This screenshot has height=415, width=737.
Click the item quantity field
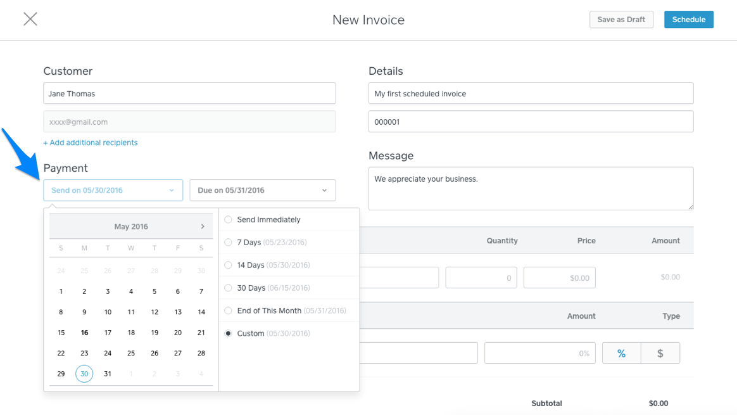click(x=481, y=277)
